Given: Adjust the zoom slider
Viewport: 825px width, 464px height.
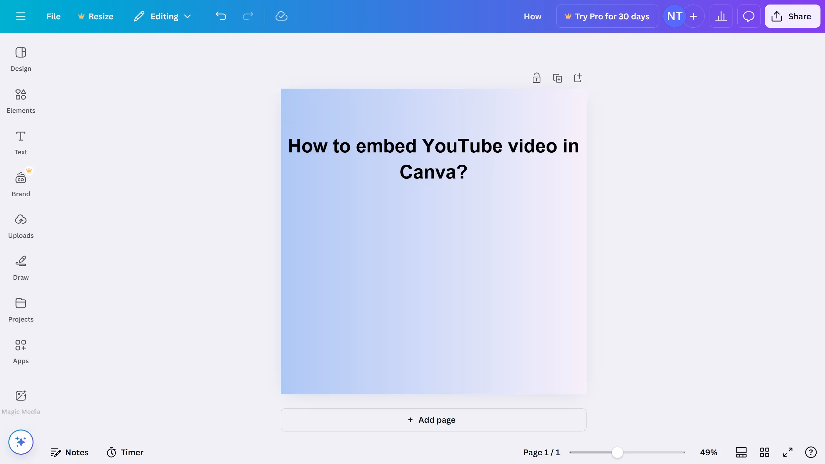Looking at the screenshot, I should [x=617, y=452].
